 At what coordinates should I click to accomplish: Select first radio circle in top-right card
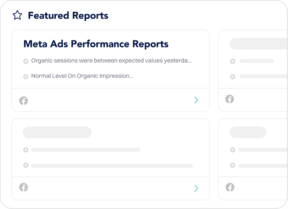point(233,61)
